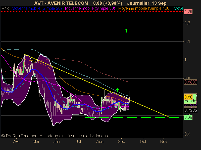The width and height of the screenshot is (201, 150).
Task: Click the orange 0,80 current price label
Action: [x=188, y=97]
